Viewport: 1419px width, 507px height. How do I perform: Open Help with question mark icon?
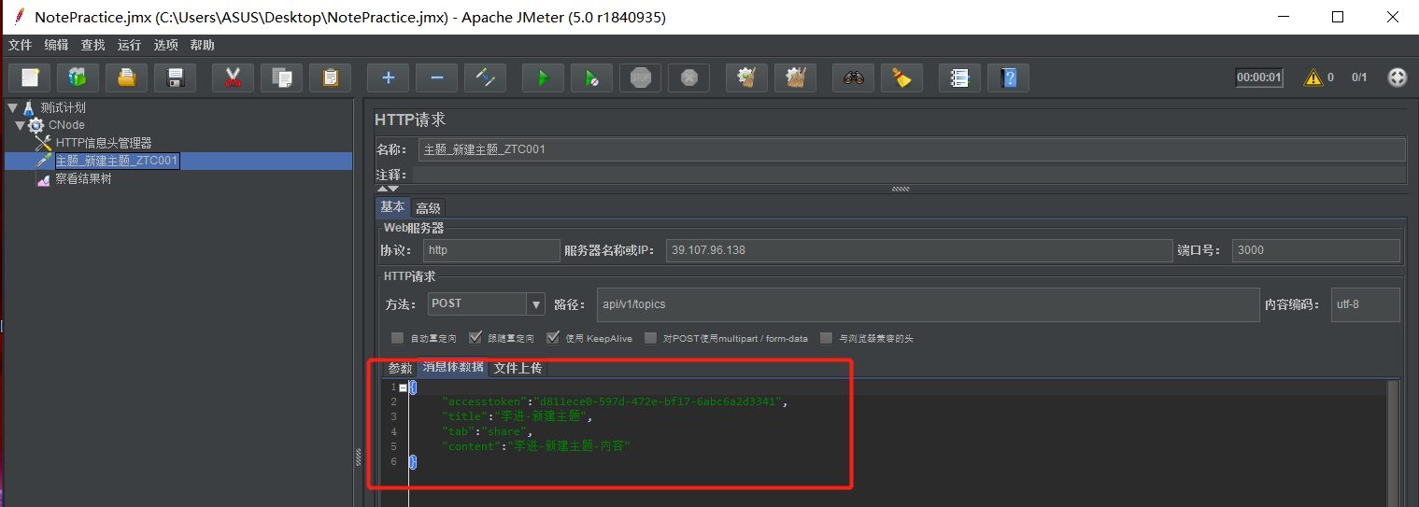pyautogui.click(x=1008, y=77)
